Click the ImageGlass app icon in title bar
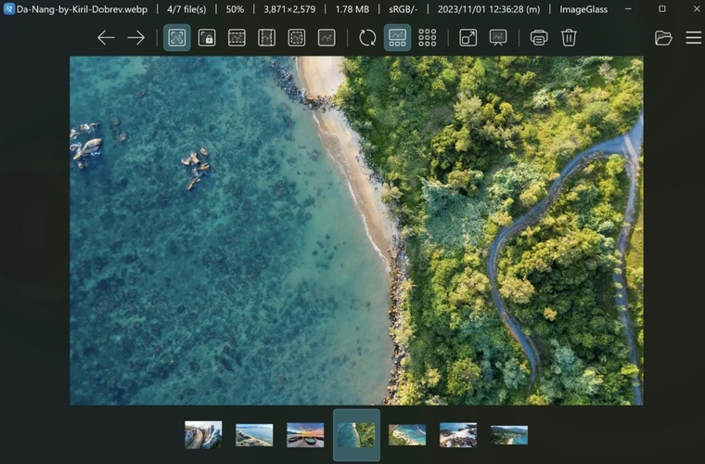705x464 pixels. (8, 8)
